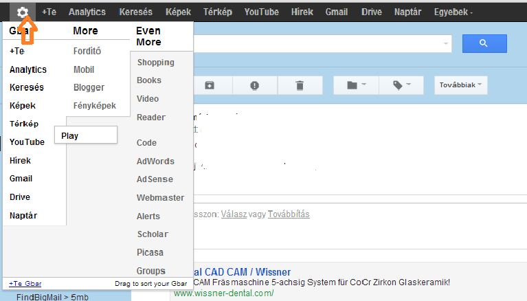Expand the Egyebek top bar menu
The image size is (527, 301).
click(x=453, y=12)
